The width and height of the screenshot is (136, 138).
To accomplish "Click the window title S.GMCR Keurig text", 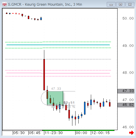I will coord(45,5).
